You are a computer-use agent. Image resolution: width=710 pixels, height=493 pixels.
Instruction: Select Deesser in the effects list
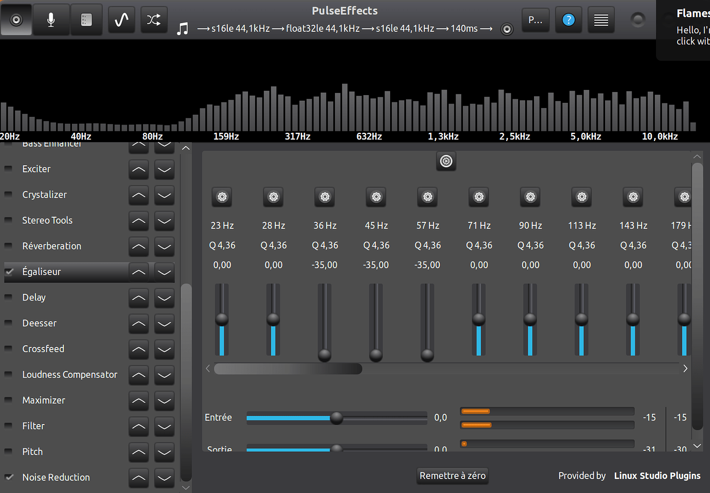coord(40,323)
